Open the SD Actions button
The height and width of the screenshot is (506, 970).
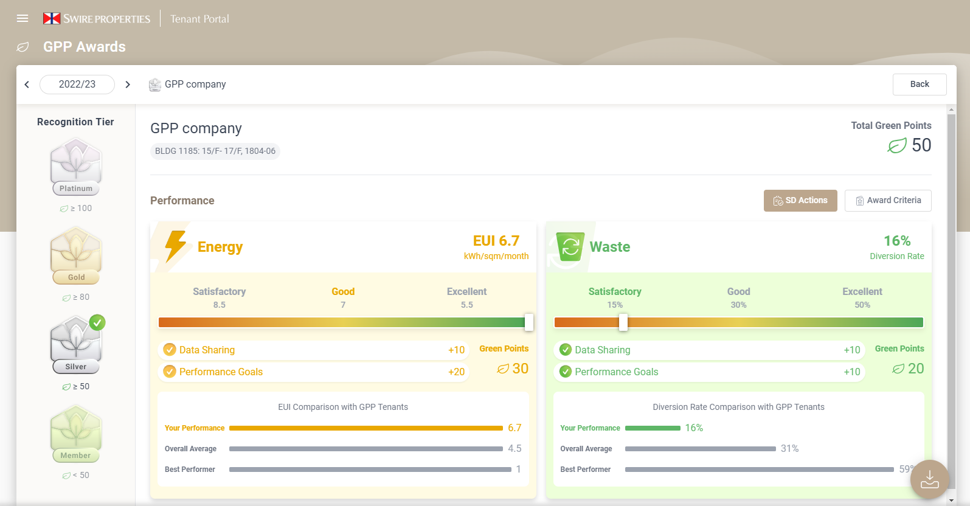click(800, 201)
